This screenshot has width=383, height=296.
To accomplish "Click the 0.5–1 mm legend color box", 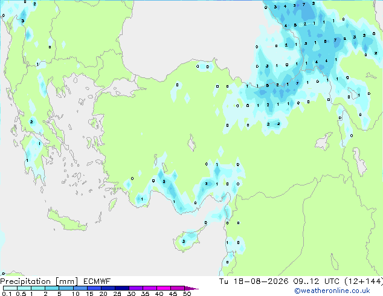I will [24, 288].
